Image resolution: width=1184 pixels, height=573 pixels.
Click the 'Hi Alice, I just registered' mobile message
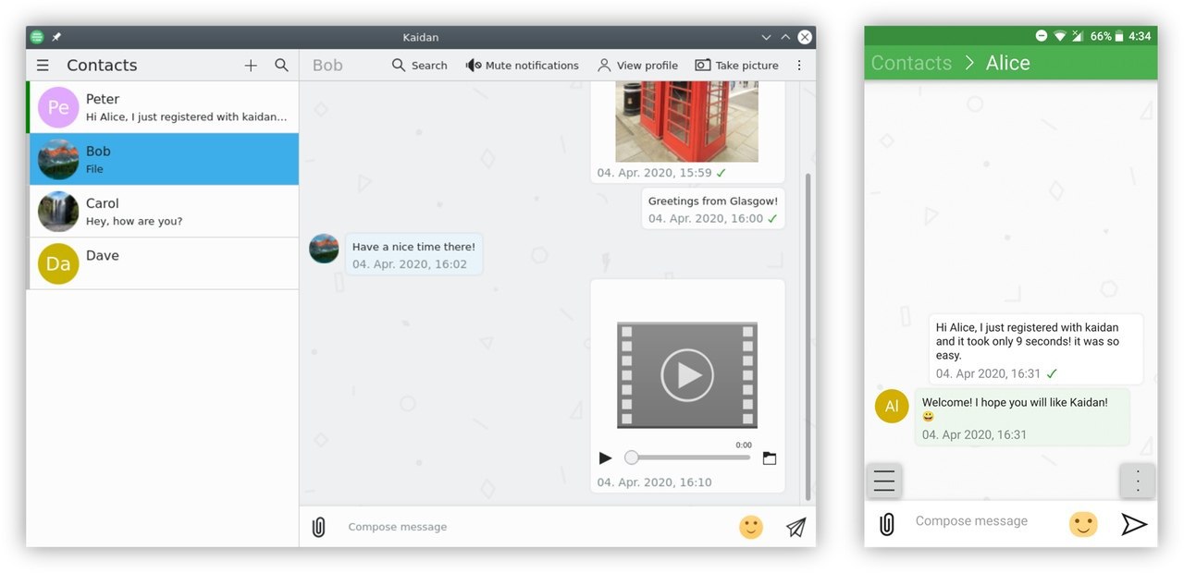1036,349
